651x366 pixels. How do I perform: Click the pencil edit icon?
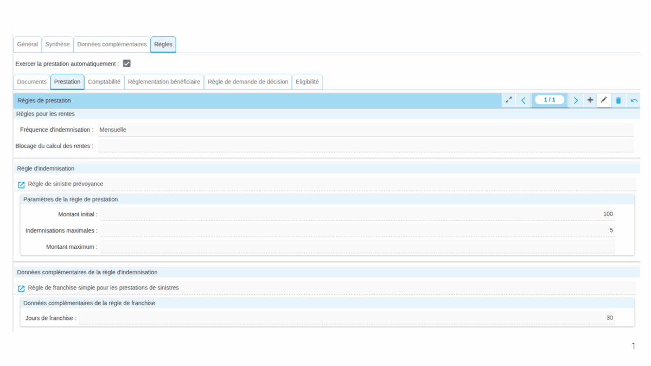coord(604,100)
